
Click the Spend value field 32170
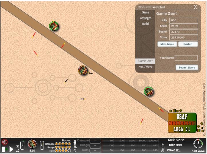(x=183, y=32)
